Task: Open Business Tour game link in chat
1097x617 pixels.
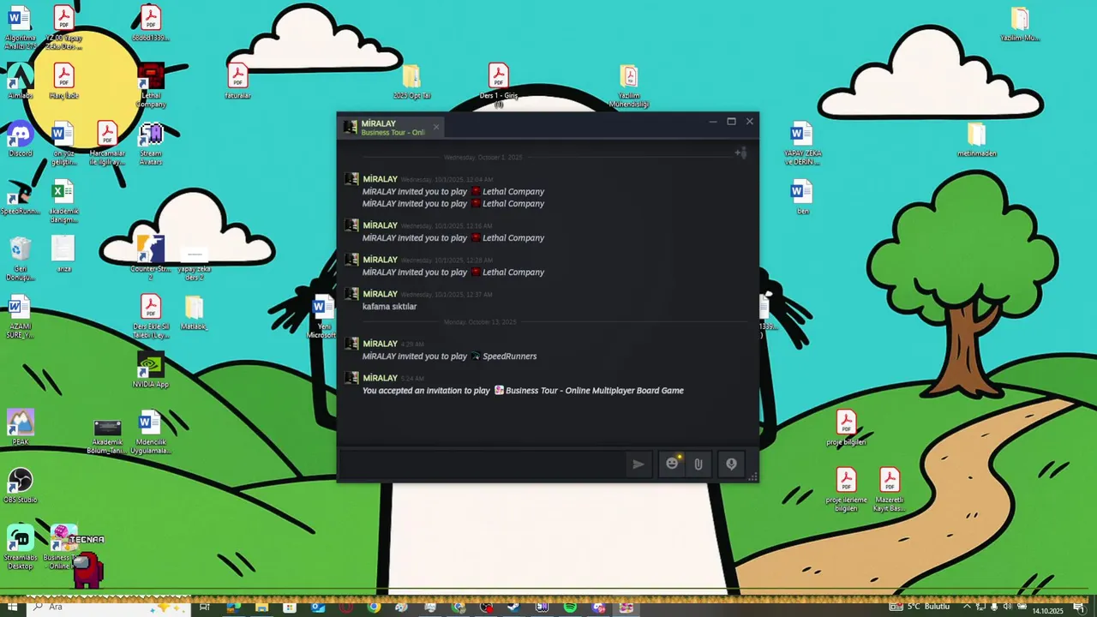Action: click(x=595, y=391)
